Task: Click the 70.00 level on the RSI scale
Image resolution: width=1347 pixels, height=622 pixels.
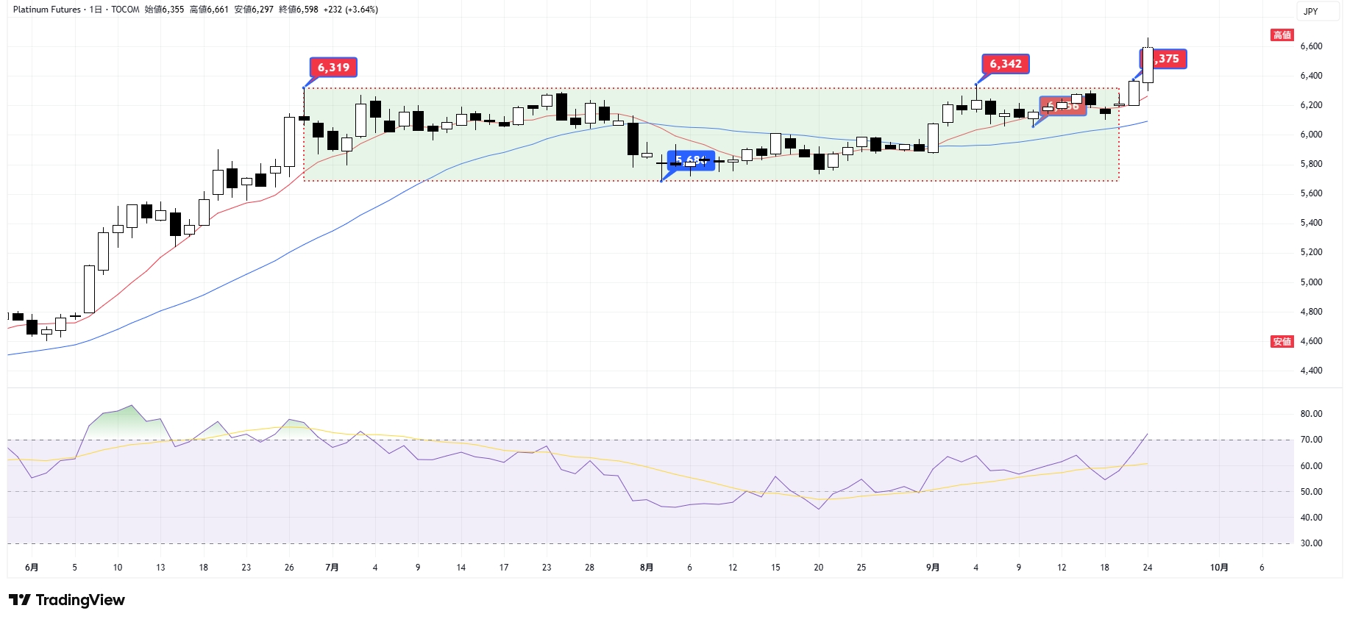Action: click(x=1311, y=440)
